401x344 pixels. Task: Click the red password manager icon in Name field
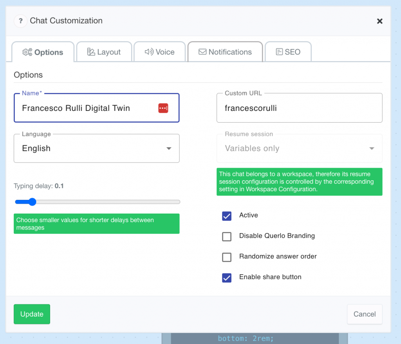[x=163, y=108]
